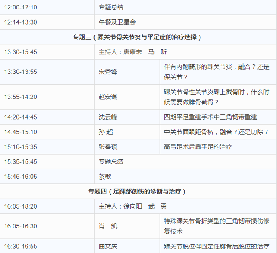The image size is (277, 253).
Task: Click the topic 四期平足重建手术中三角韧带重建
Action: click(x=210, y=117)
